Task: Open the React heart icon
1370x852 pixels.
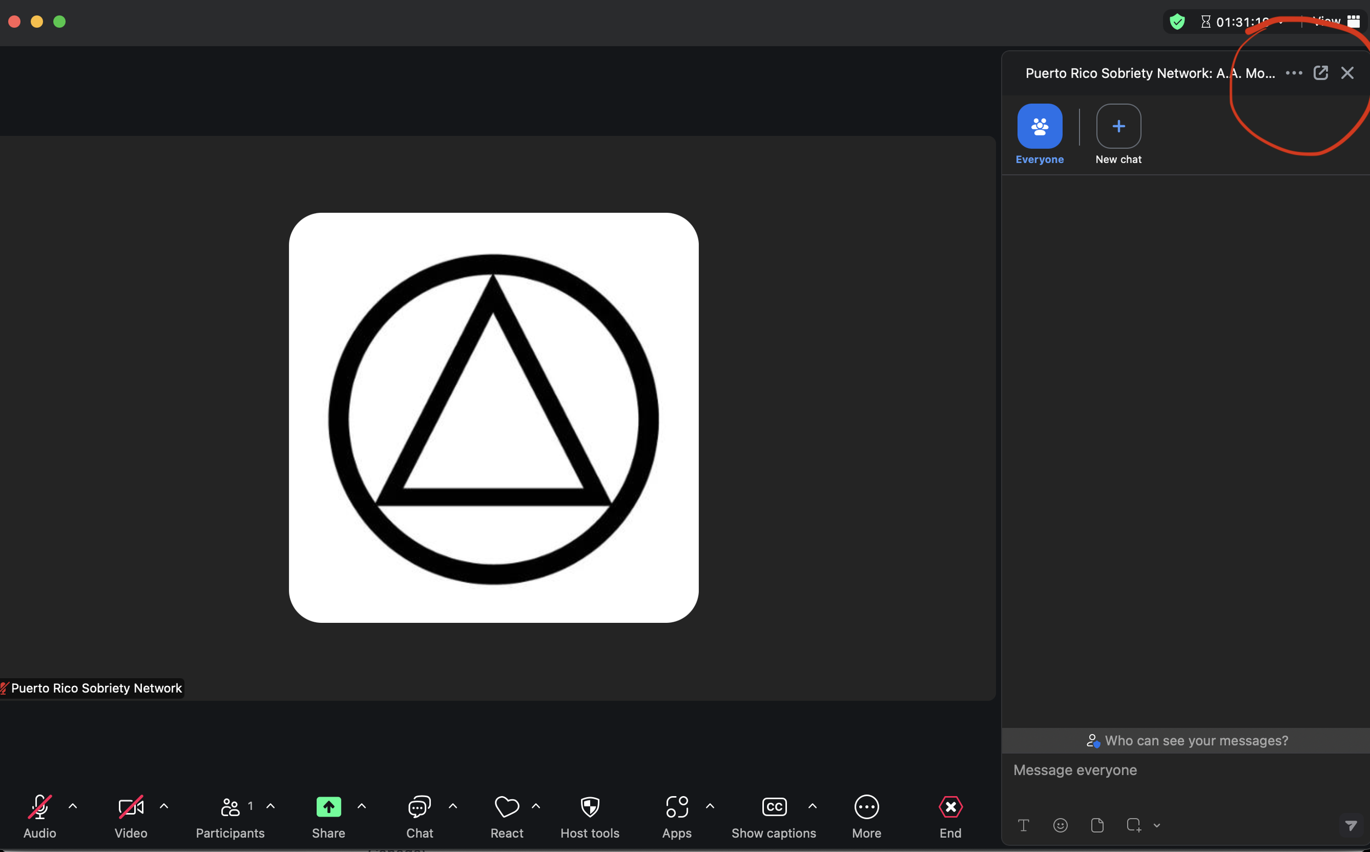Action: point(506,807)
